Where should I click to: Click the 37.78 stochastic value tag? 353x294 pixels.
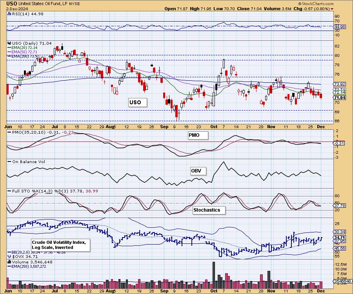(x=340, y=205)
